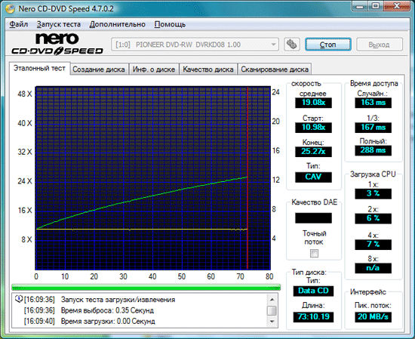Image resolution: width=415 pixels, height=339 pixels.
Task: Click the Стоп button
Action: tap(328, 45)
